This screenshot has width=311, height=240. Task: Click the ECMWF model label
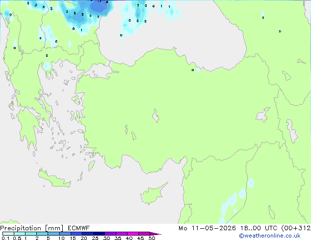click(79, 228)
